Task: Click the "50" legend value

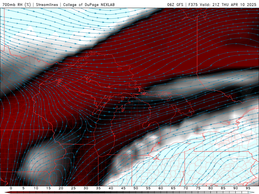Action: (x=136, y=188)
